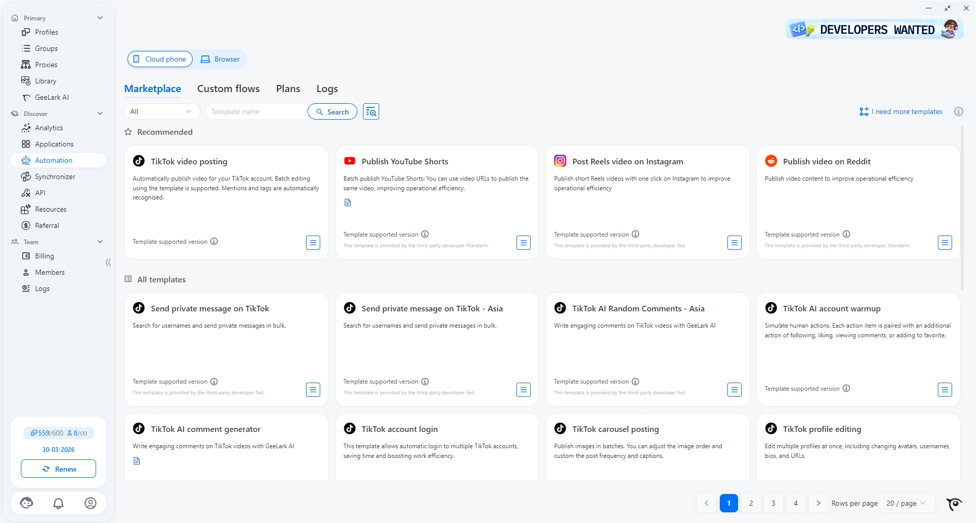Click the I need more templates link
This screenshot has height=523, width=976.
(901, 111)
